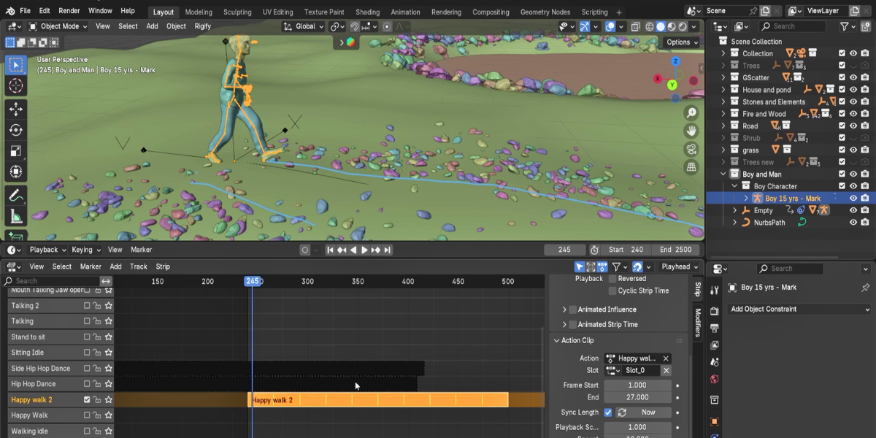Click the pan hand viewport gizmo
The image size is (876, 438).
coord(691,131)
